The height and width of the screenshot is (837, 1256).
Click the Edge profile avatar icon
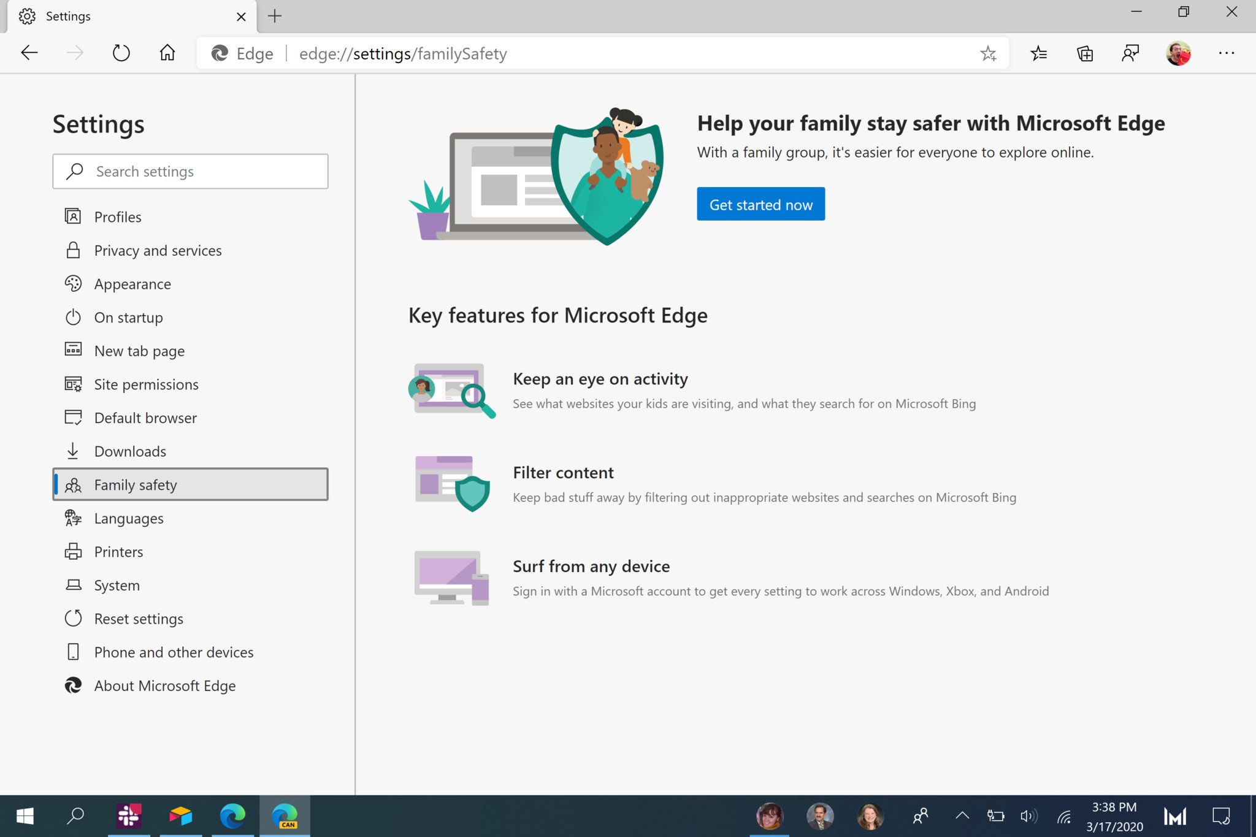pyautogui.click(x=1179, y=53)
